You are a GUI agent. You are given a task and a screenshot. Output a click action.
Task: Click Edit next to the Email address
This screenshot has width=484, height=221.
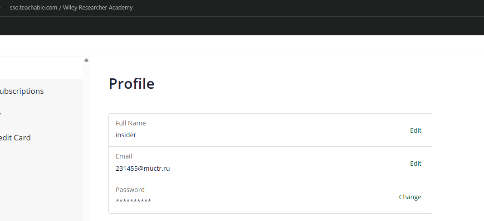coord(416,163)
